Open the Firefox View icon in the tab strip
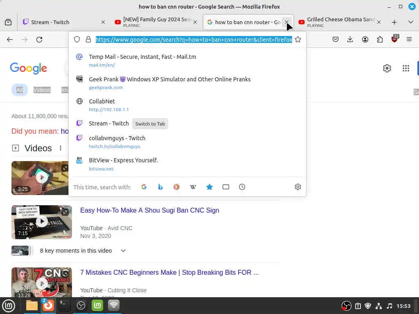419x314 pixels. tap(8, 22)
